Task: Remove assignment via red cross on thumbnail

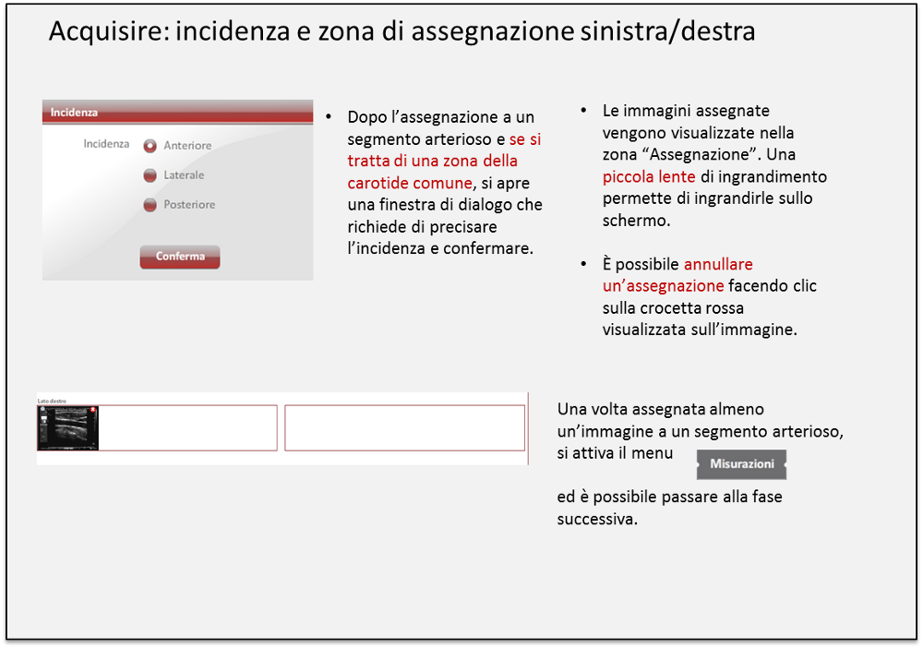Action: pyautogui.click(x=92, y=411)
